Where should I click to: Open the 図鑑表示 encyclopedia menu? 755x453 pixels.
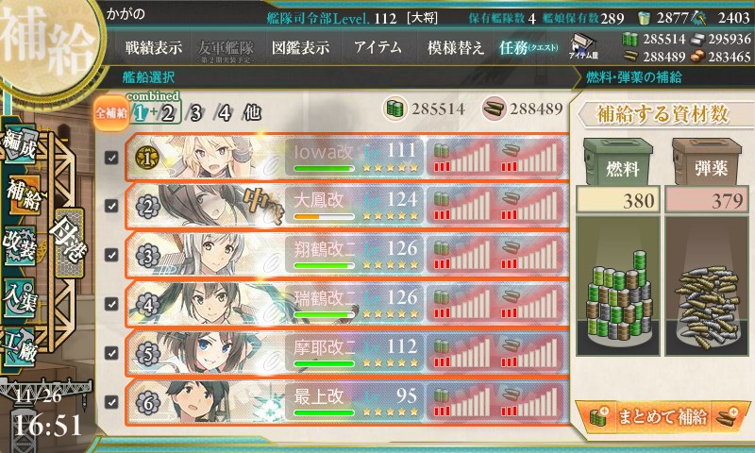[x=300, y=47]
